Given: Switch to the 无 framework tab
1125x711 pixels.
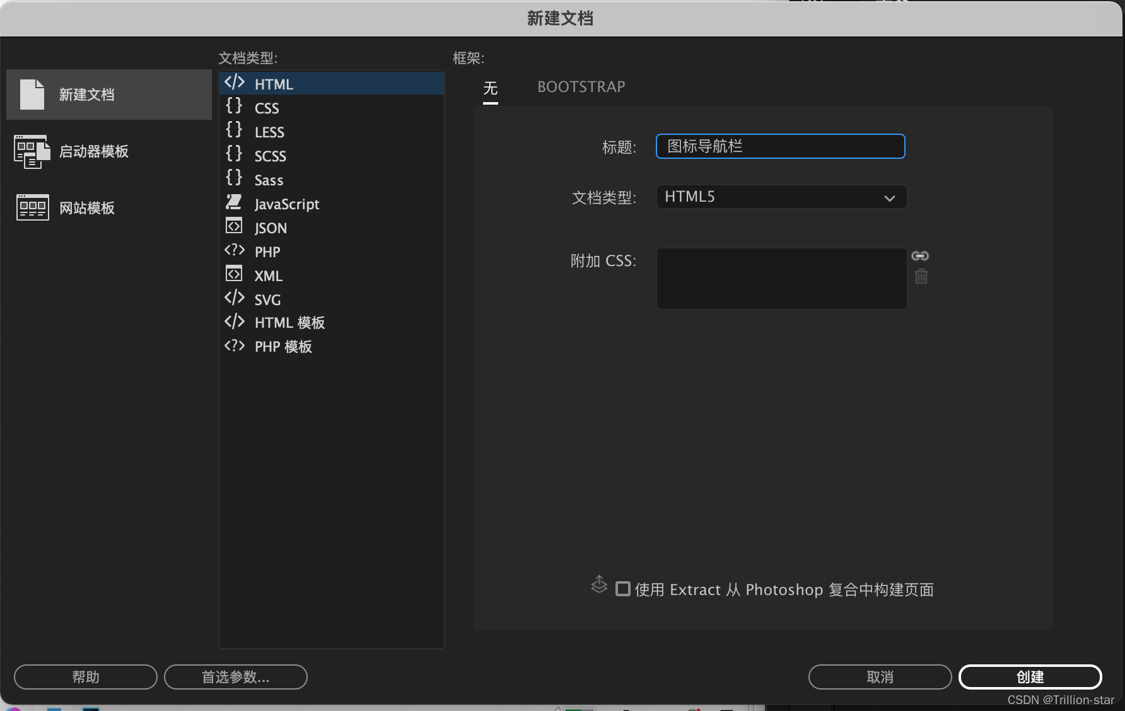Looking at the screenshot, I should click(491, 88).
